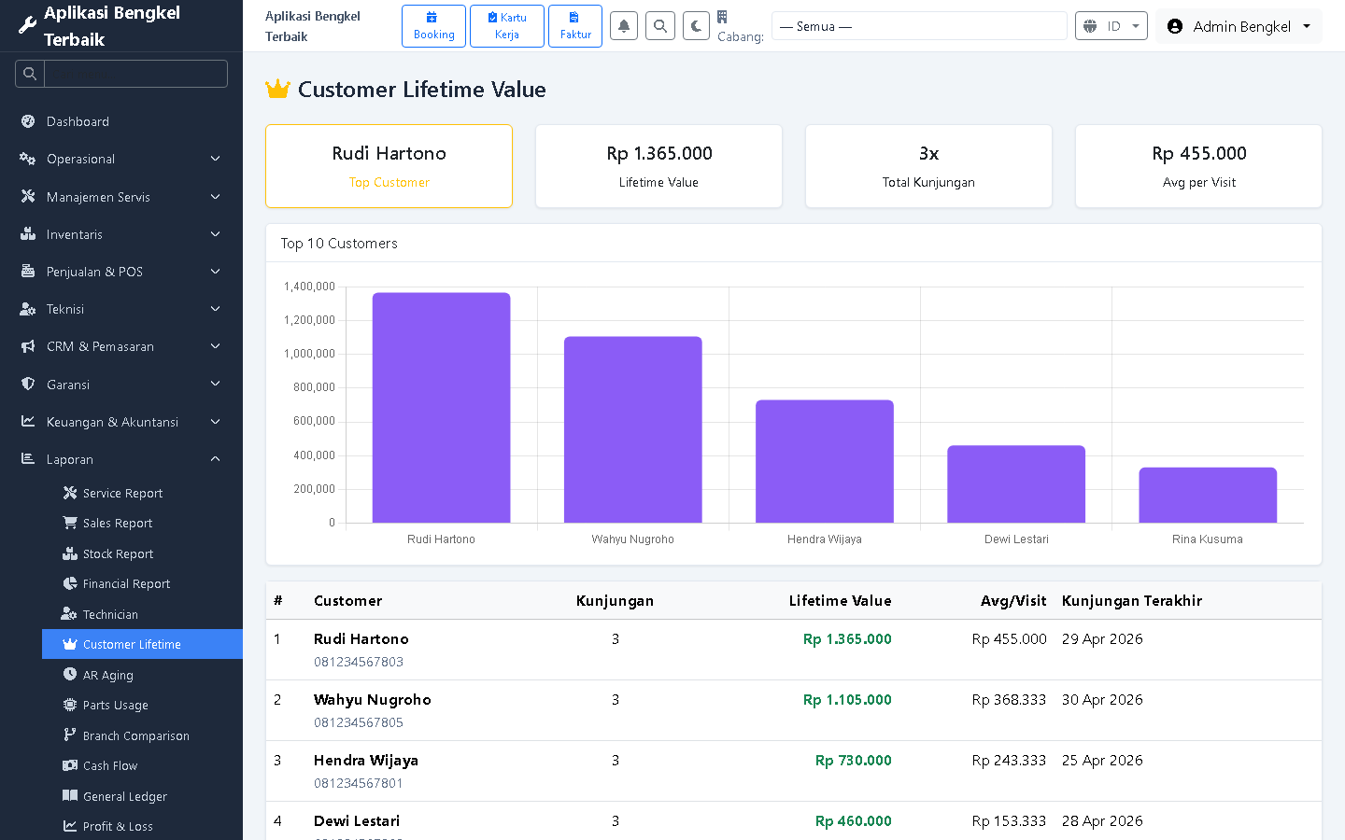Screen dimensions: 1345x840
Task: Click the Lifetime Value column header
Action: (x=840, y=601)
